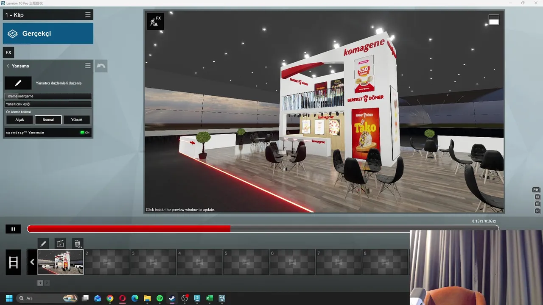Image resolution: width=543 pixels, height=305 pixels.
Task: Open Task View on the taskbar
Action: (85, 298)
